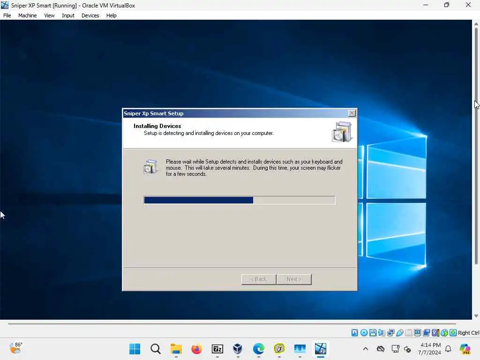Open the Windows Start menu
Image resolution: width=480 pixels, height=360 pixels.
coord(135,349)
